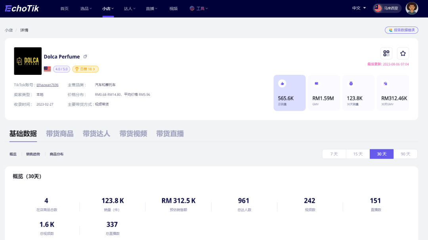Favorite the shop with star icon
This screenshot has width=428, height=240.
(403, 53)
